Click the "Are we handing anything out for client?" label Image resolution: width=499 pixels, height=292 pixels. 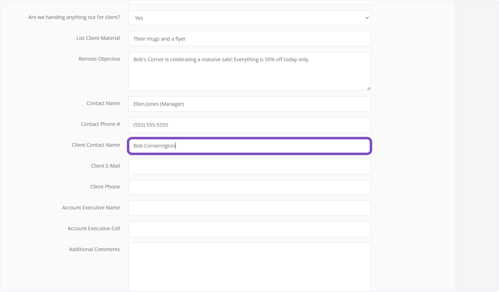pyautogui.click(x=74, y=17)
